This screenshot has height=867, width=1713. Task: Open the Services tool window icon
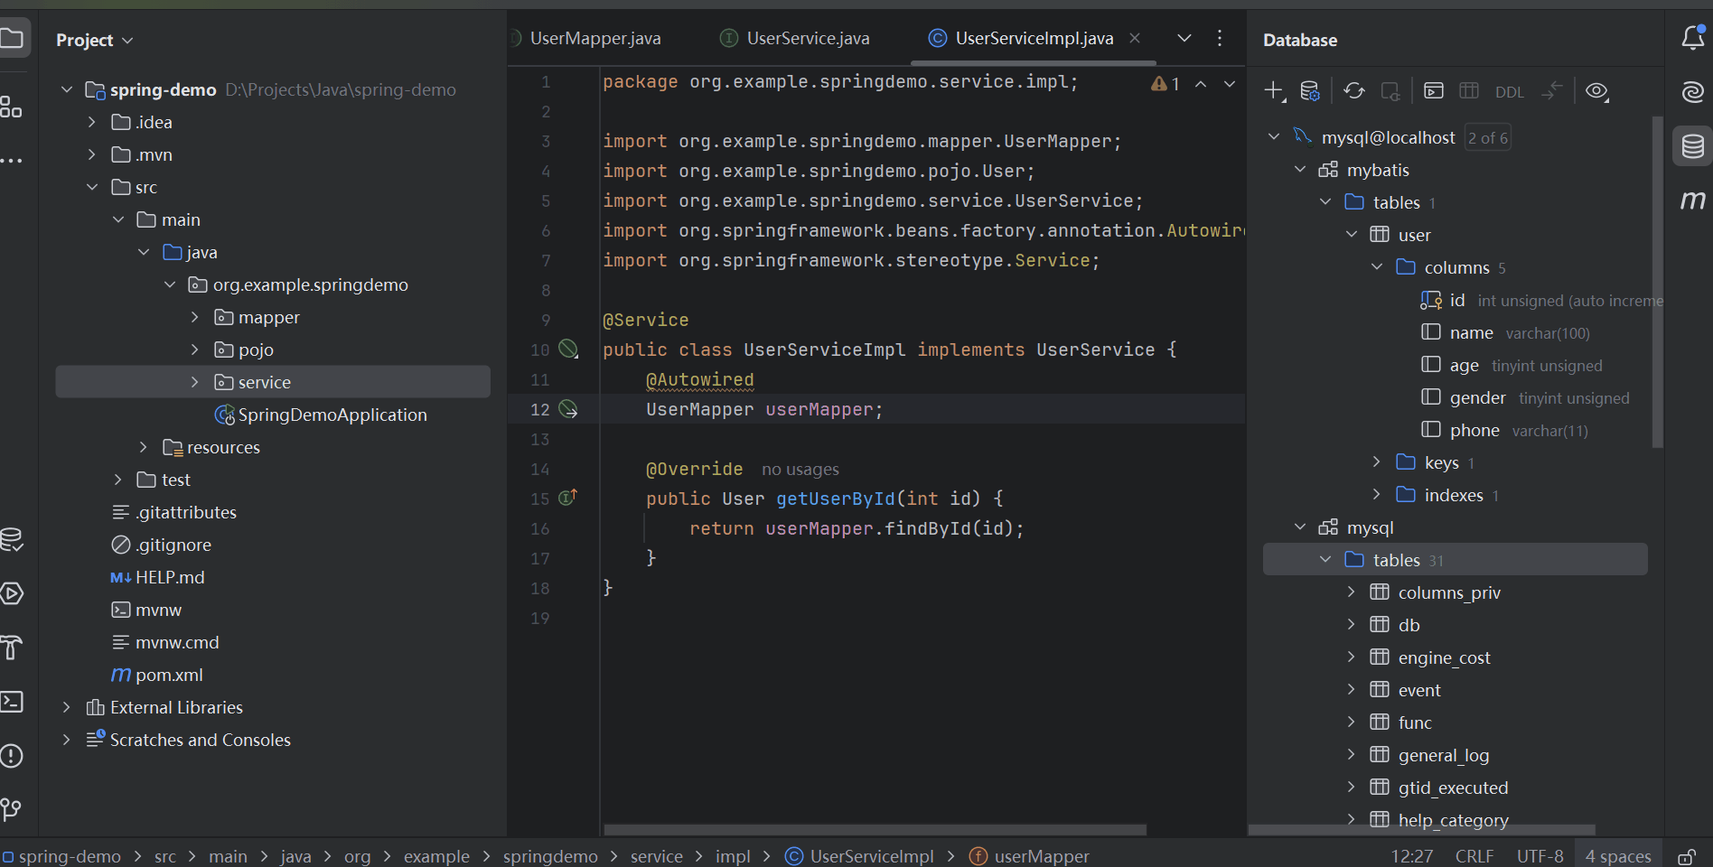(x=11, y=593)
